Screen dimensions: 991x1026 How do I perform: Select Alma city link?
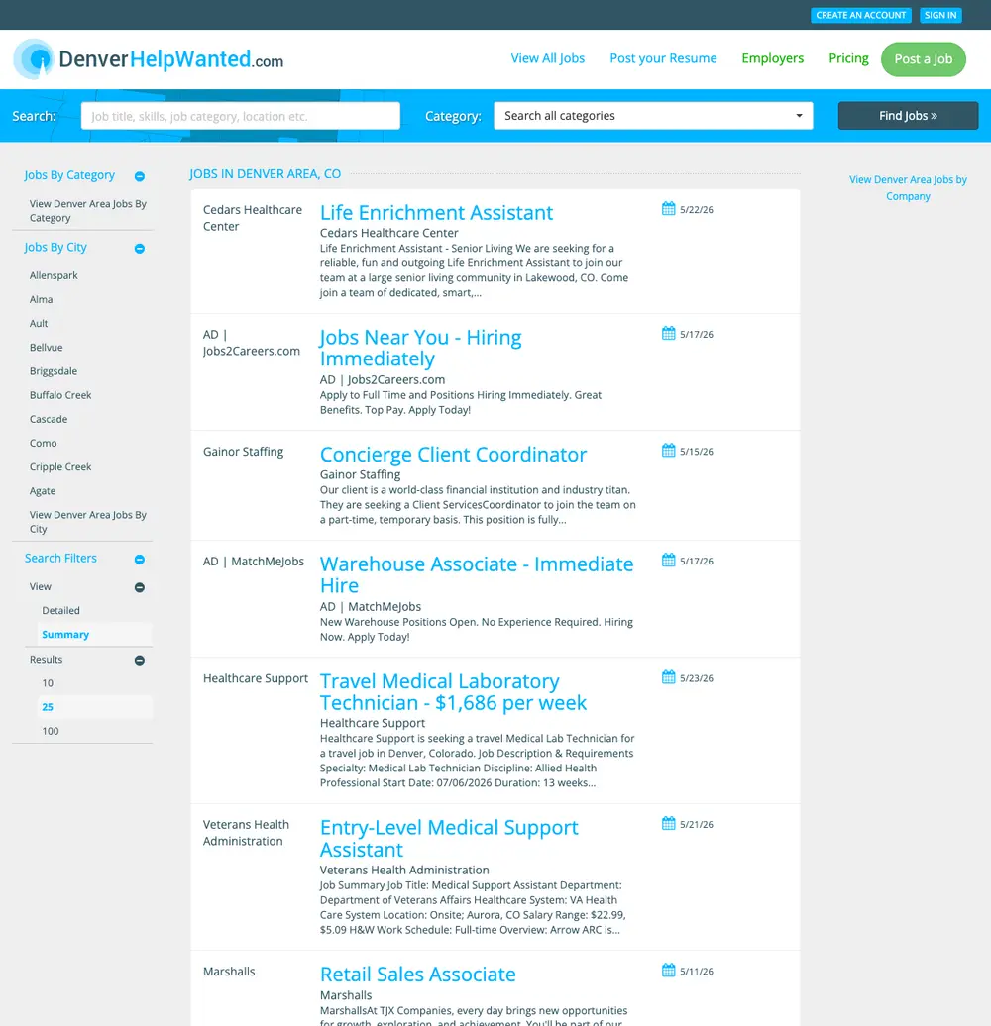(x=42, y=300)
